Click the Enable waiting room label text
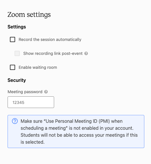The width and height of the screenshot is (151, 164). tap(38, 67)
